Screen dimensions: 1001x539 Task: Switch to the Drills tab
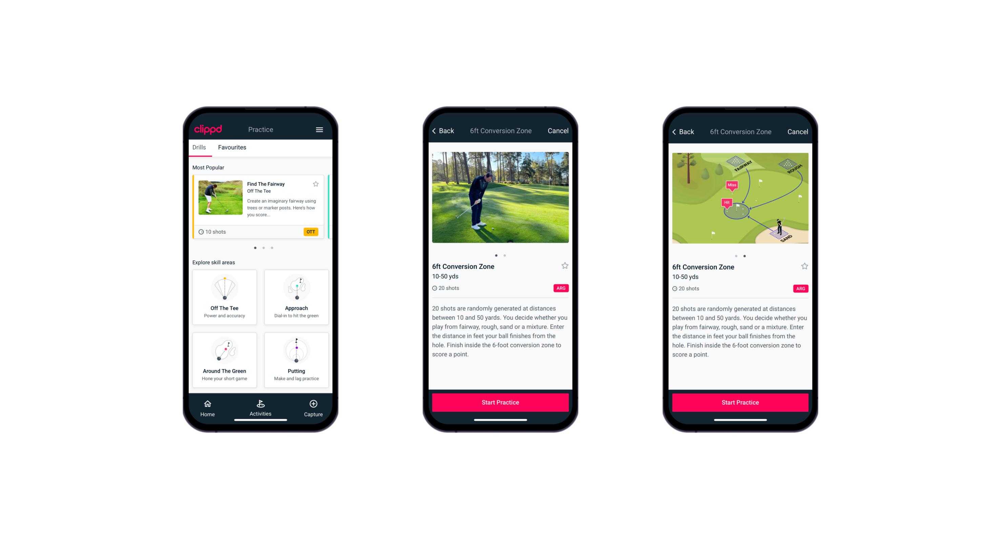[199, 148]
